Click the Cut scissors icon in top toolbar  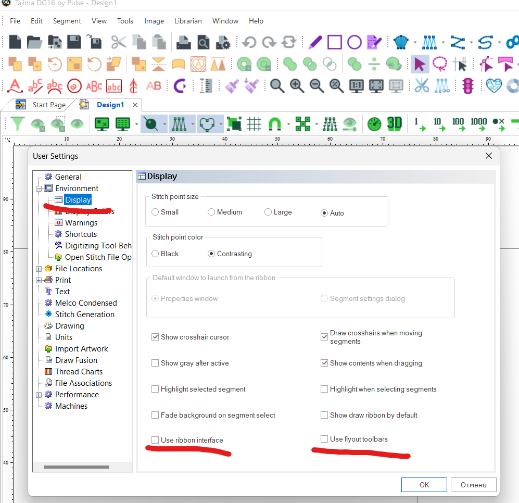click(119, 42)
